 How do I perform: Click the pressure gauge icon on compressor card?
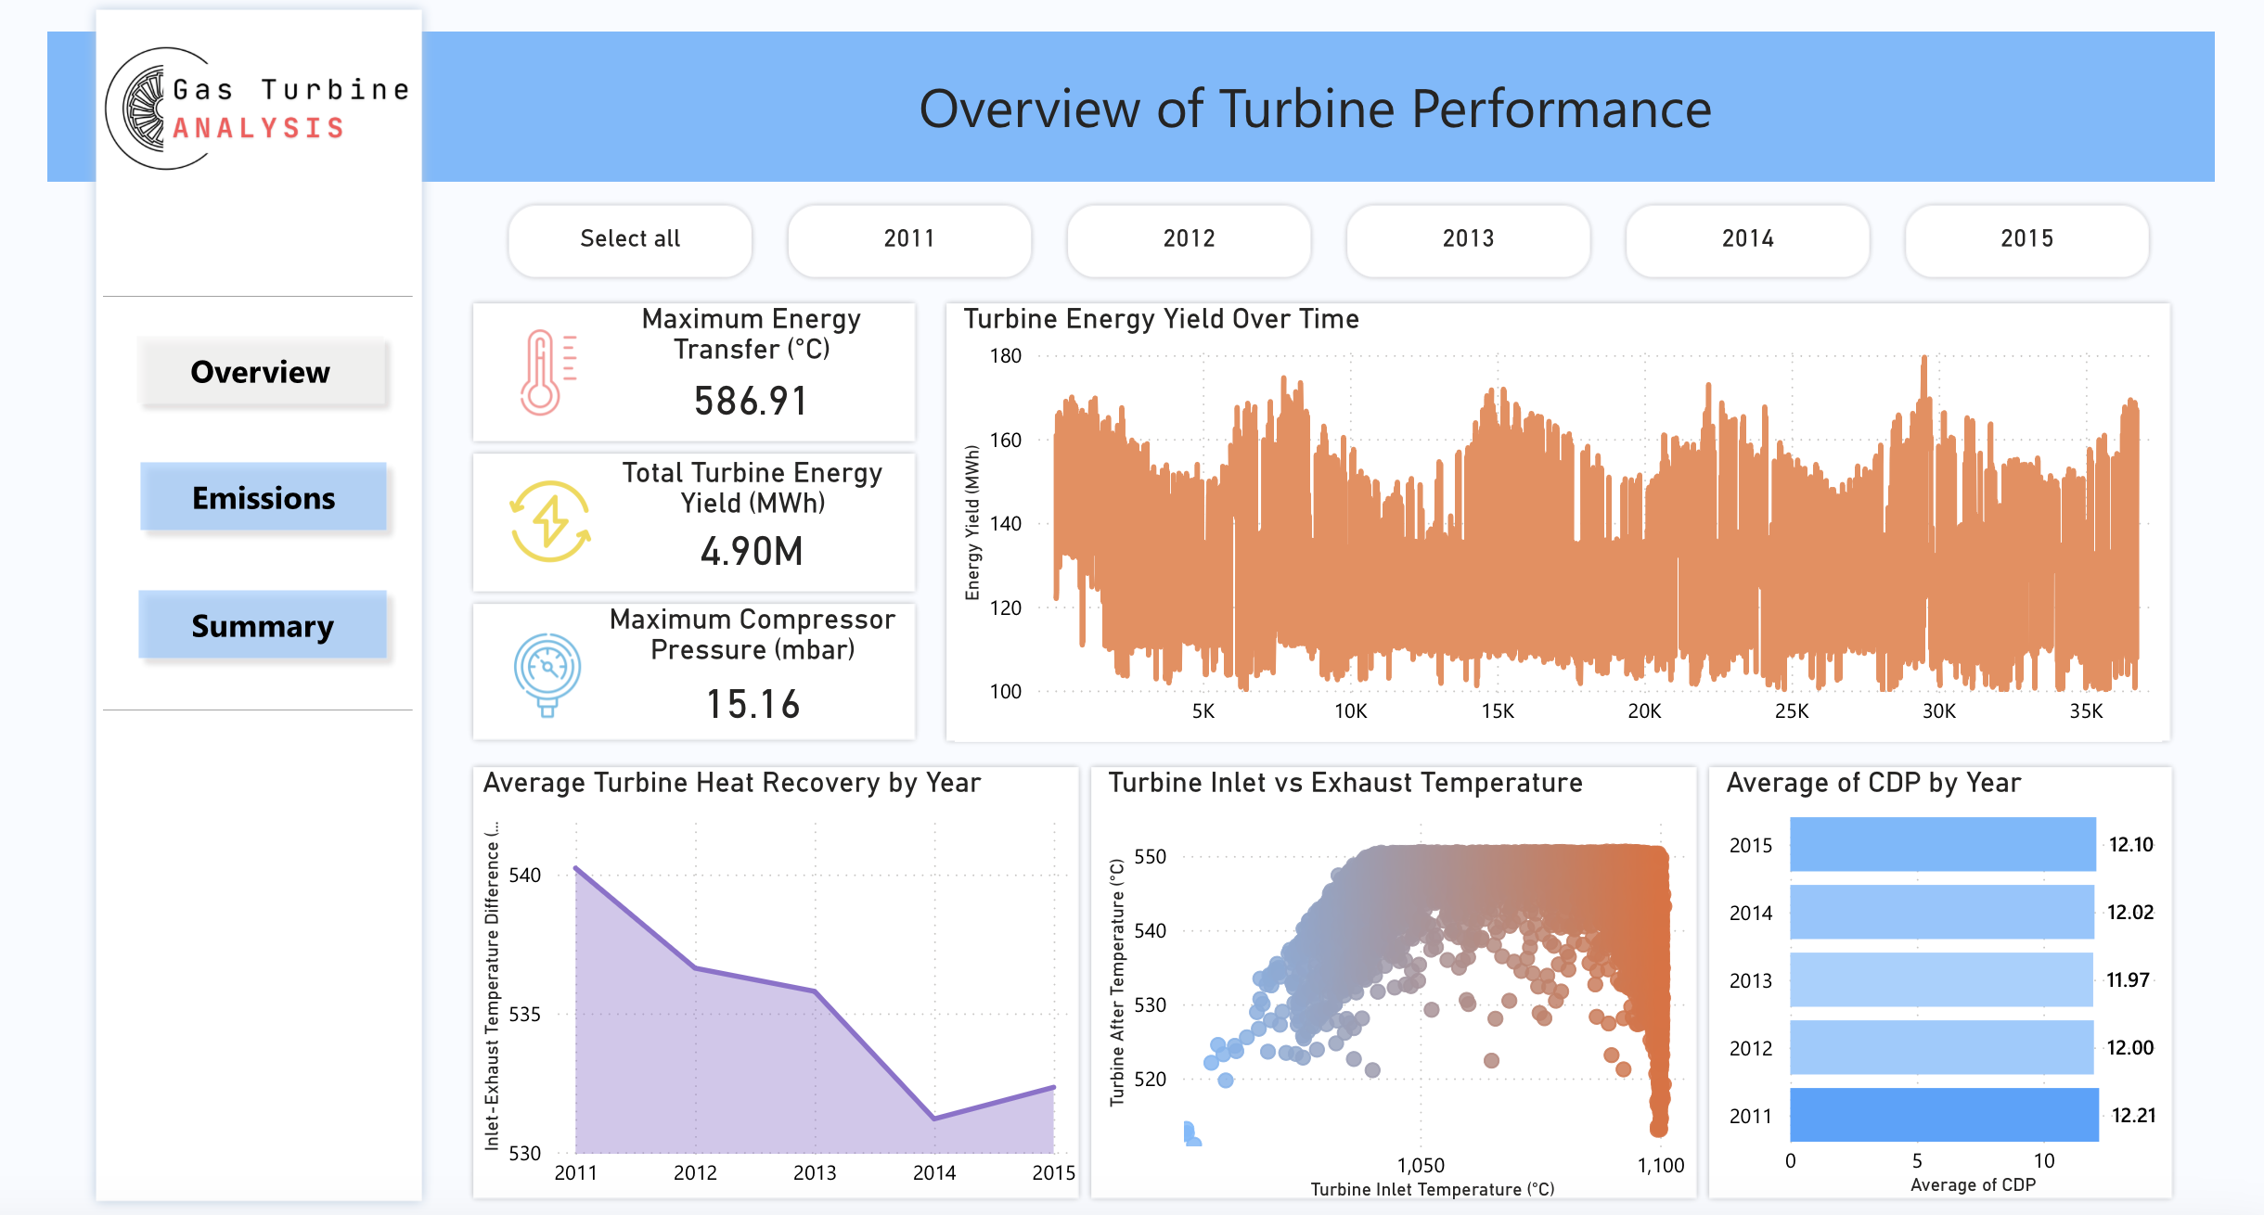click(547, 670)
